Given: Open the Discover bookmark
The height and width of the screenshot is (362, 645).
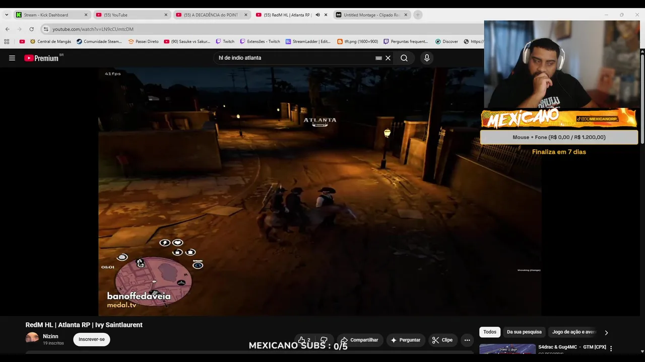Looking at the screenshot, I should [446, 42].
